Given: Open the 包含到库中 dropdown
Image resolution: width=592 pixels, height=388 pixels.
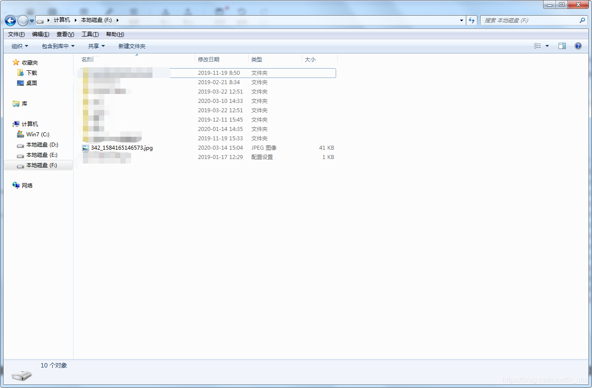Looking at the screenshot, I should tap(58, 46).
